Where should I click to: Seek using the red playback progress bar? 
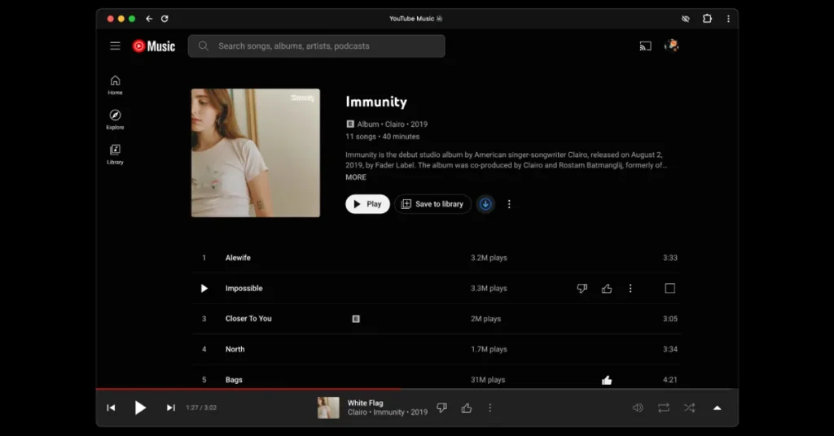point(417,389)
